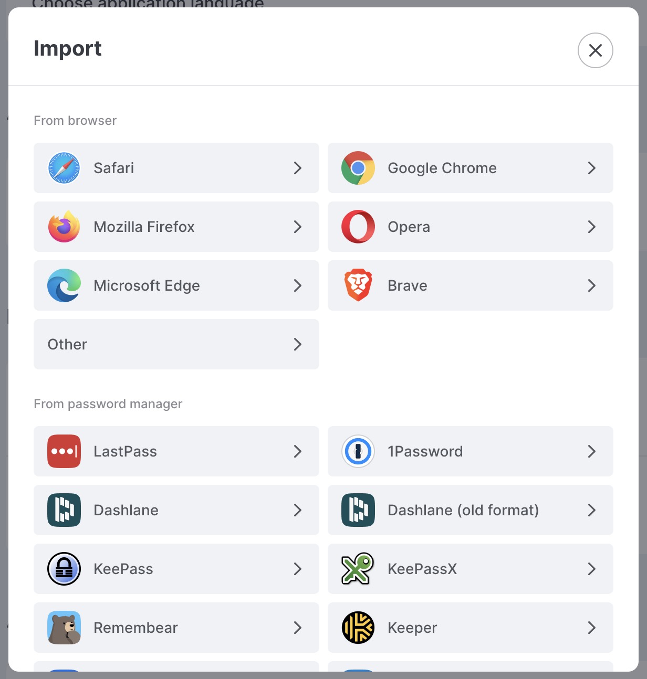The height and width of the screenshot is (679, 647).
Task: Click the From browser section heading
Action: click(x=75, y=121)
